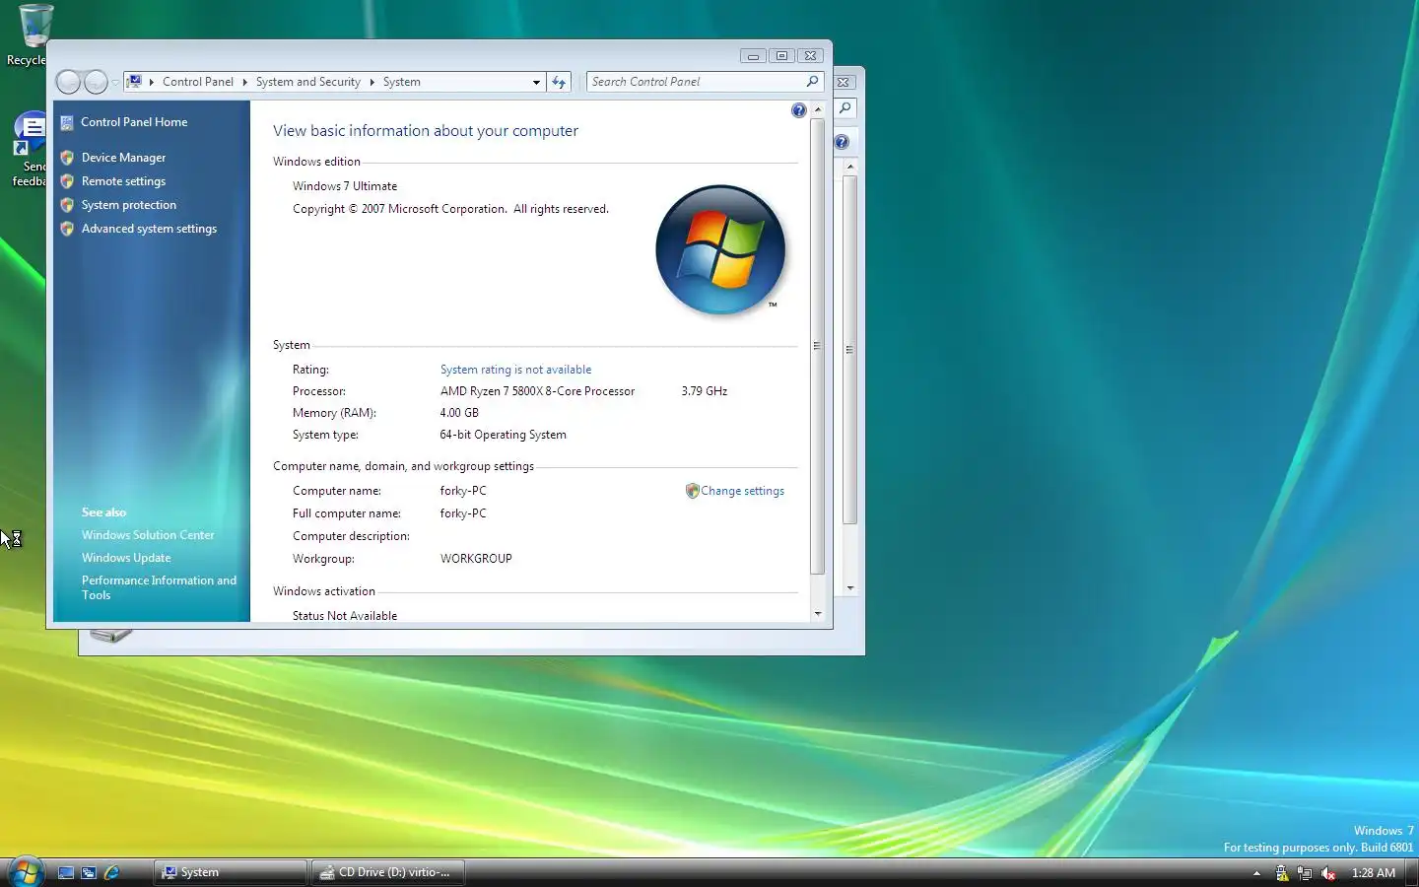This screenshot has height=887, width=1419.
Task: Expand the arrow after Control Panel breadcrumb
Action: [x=244, y=82]
